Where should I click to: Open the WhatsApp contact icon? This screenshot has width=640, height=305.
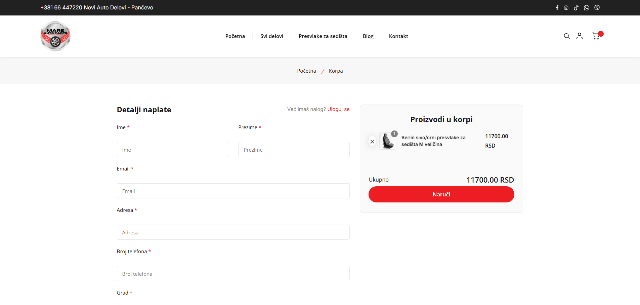point(587,8)
